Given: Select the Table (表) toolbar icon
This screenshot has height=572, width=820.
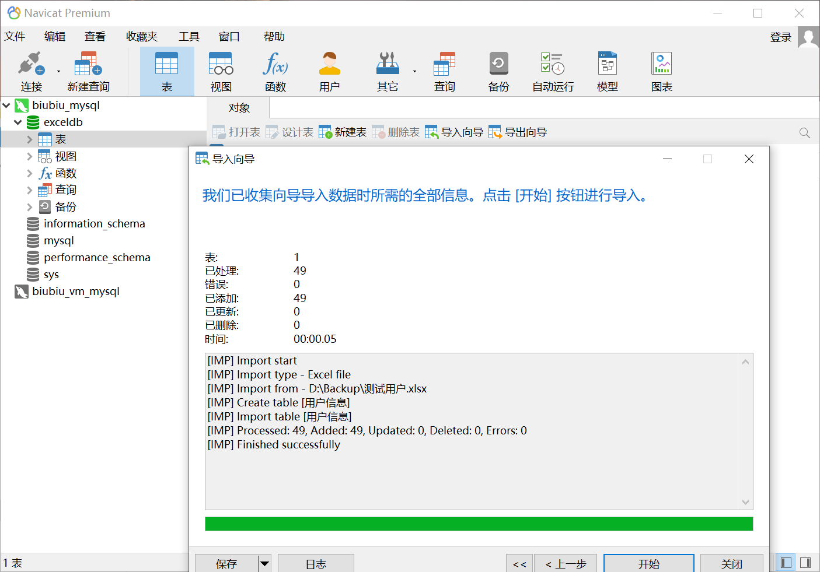Looking at the screenshot, I should point(167,71).
